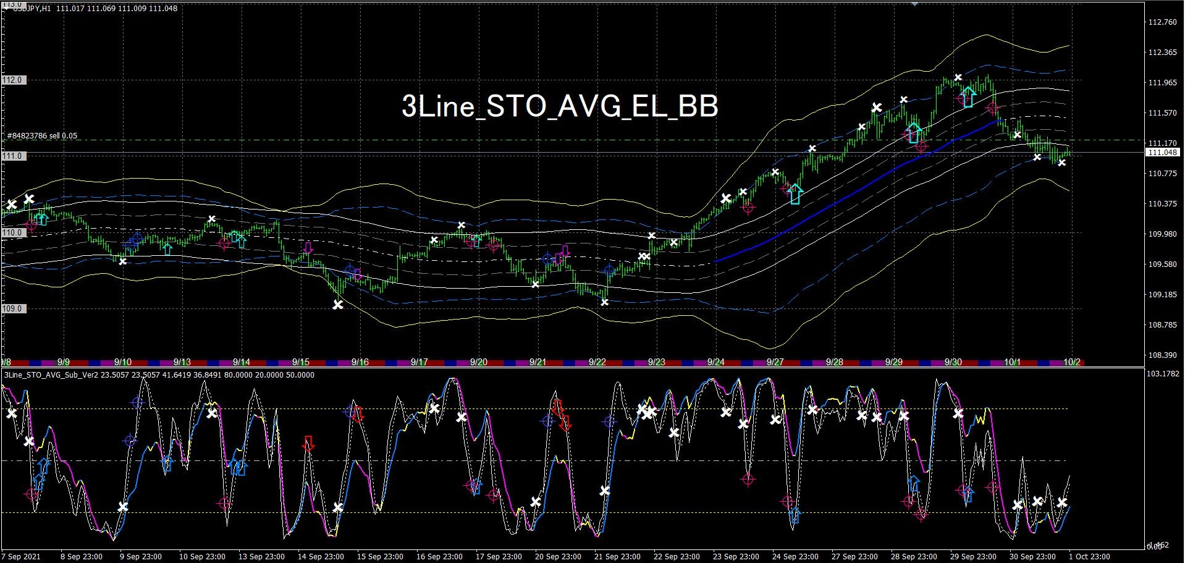Click the 9/29 date marker on session bar
Viewport: 1185px width, 563px height.
[894, 362]
